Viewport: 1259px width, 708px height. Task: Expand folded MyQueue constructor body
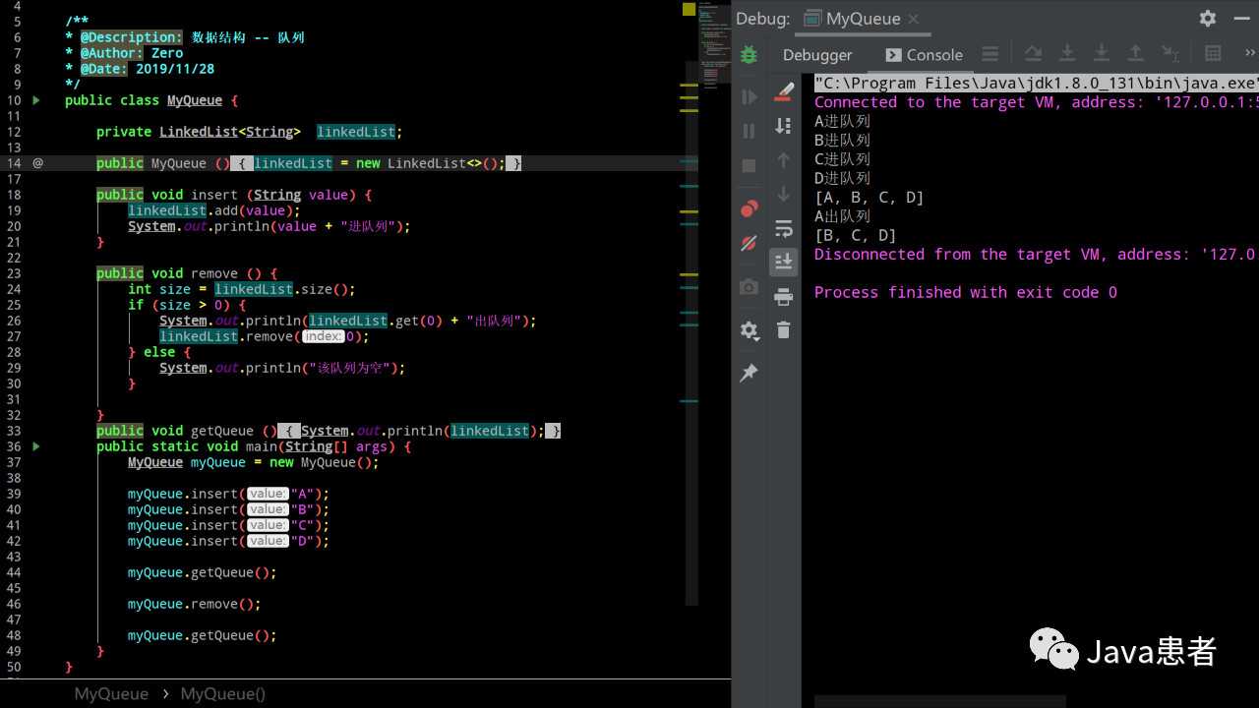pos(243,163)
